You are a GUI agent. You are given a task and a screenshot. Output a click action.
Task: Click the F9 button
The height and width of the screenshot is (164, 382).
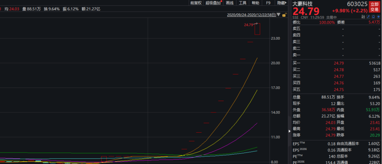pos(268,3)
